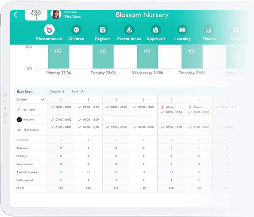254x217 pixels.
Task: Click the Predicted row label
Action: pos(22,140)
